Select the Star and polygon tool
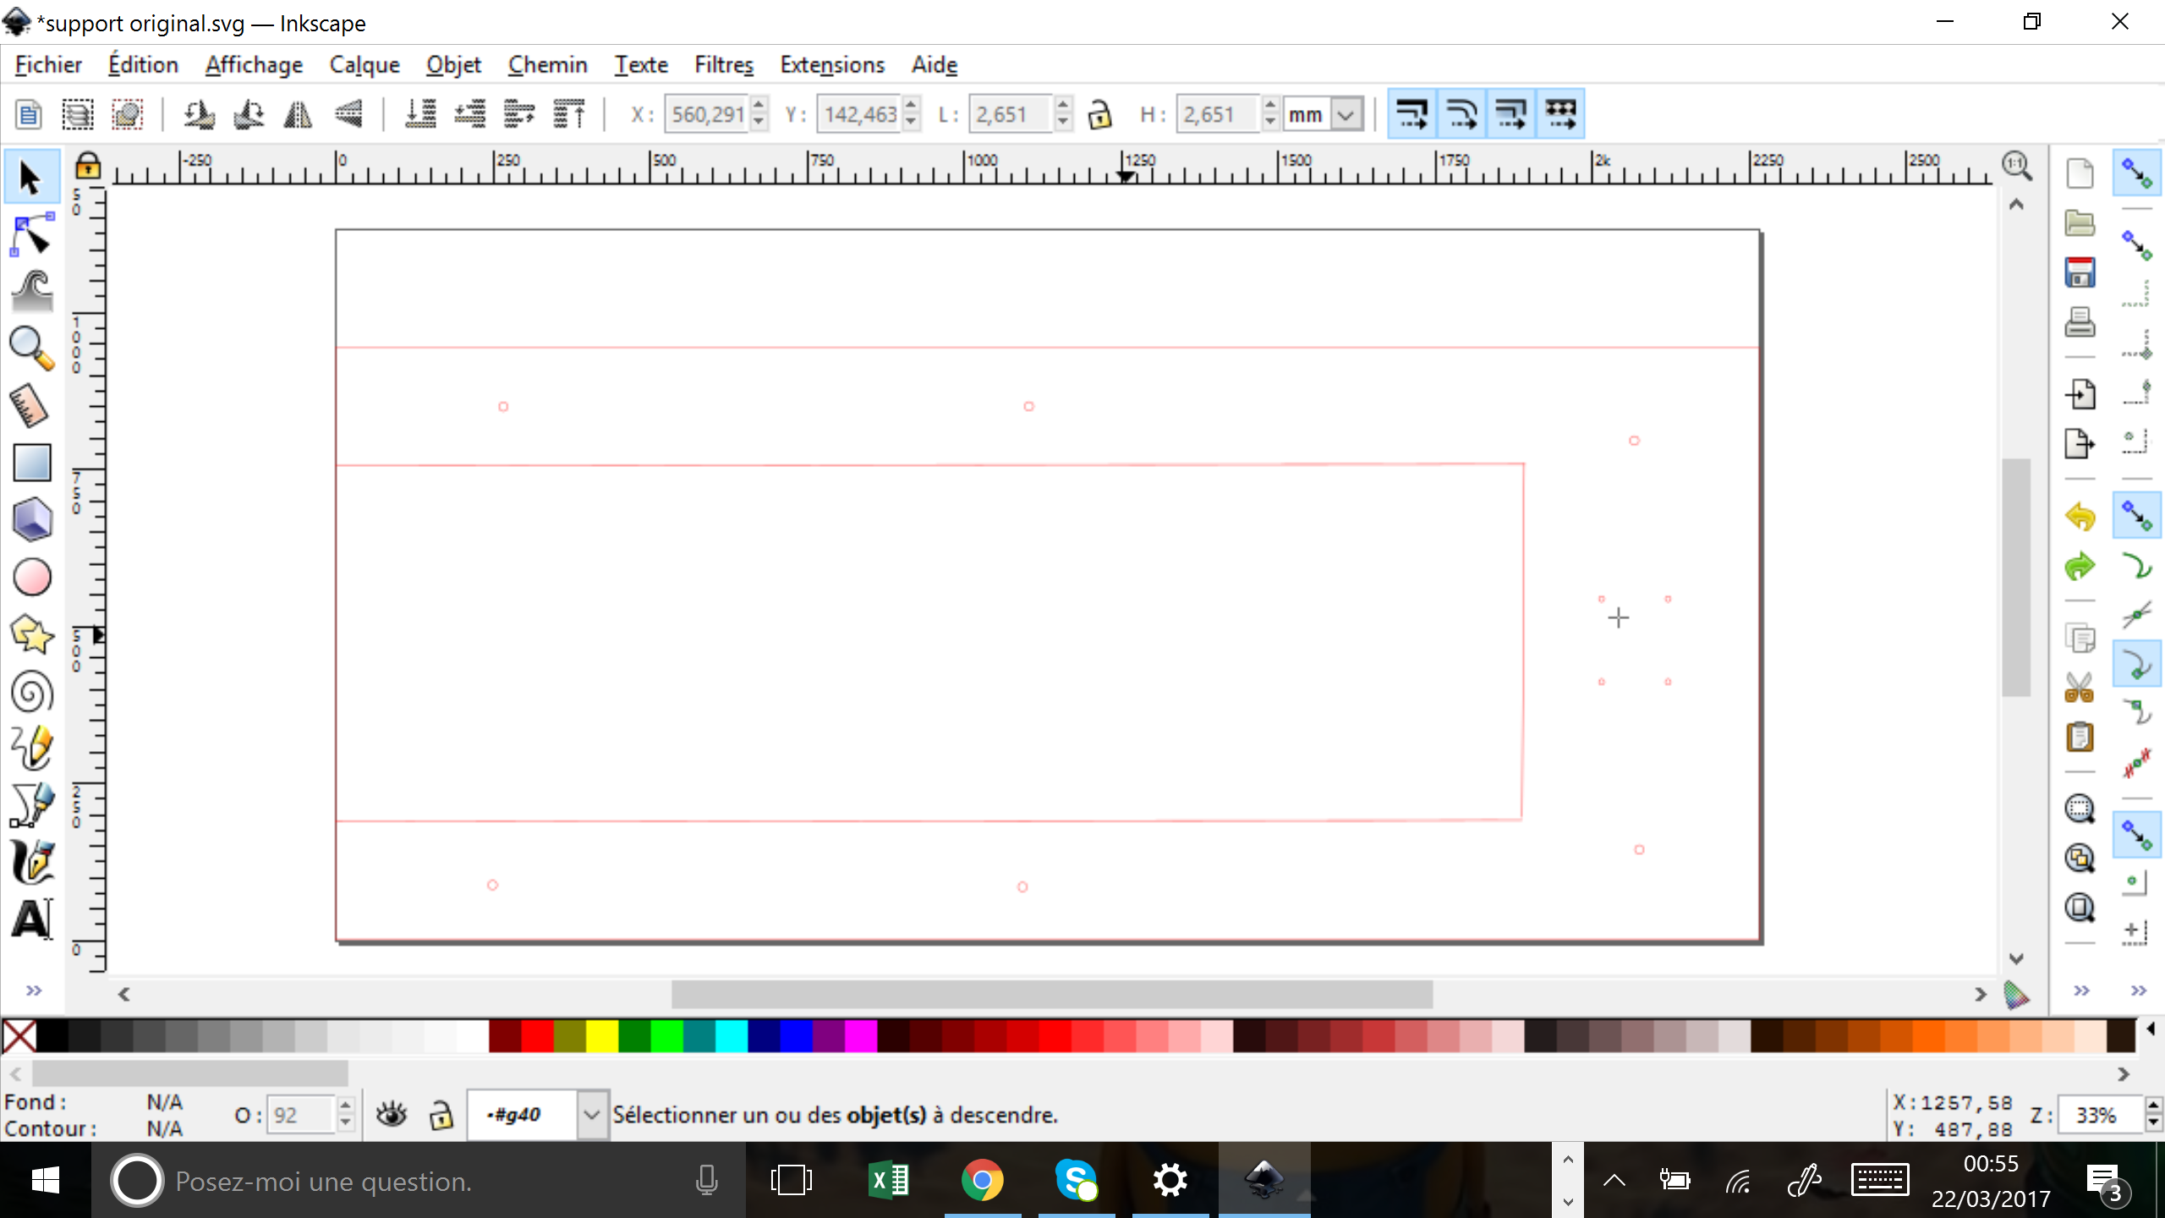This screenshot has height=1218, width=2165. (x=32, y=634)
